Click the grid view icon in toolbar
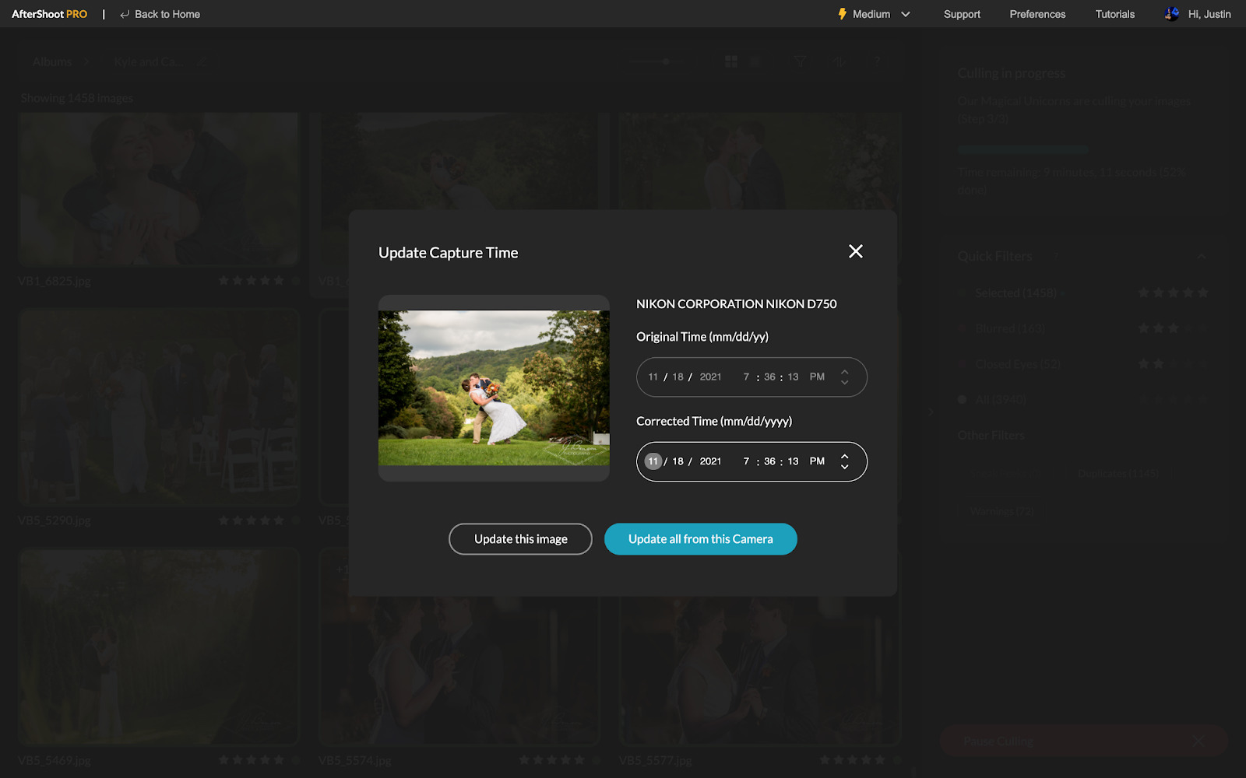 [x=731, y=61]
